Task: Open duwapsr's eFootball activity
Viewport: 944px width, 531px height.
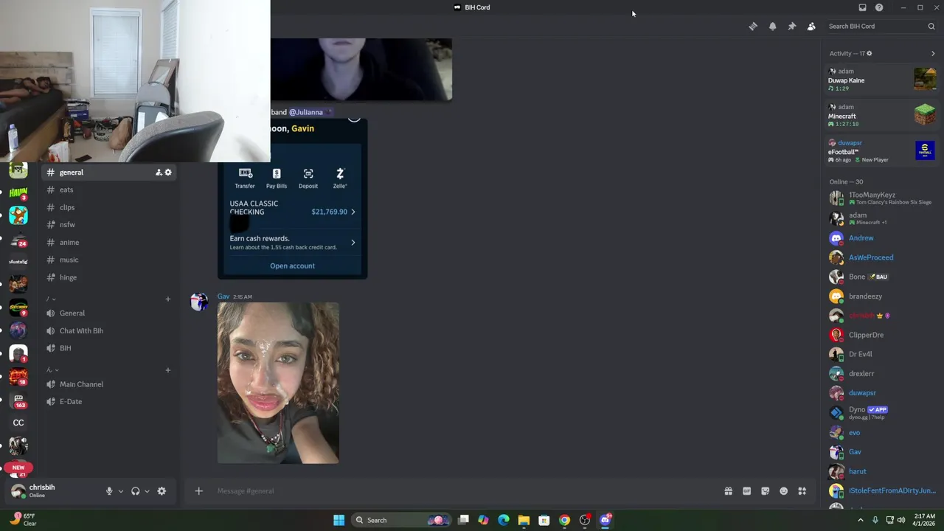Action: [881, 151]
